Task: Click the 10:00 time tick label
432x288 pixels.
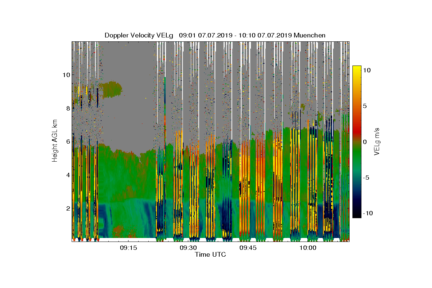Action: [x=308, y=248]
